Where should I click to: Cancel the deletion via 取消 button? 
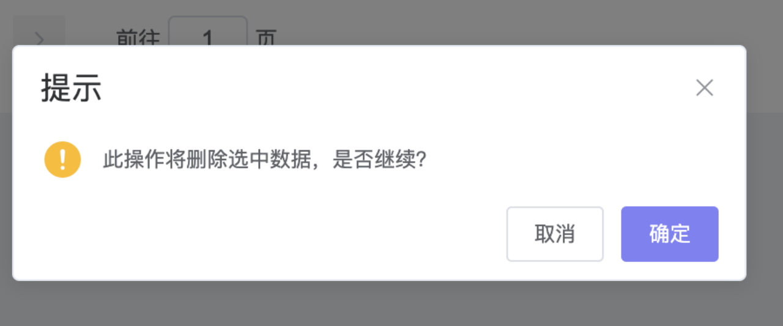(x=555, y=234)
